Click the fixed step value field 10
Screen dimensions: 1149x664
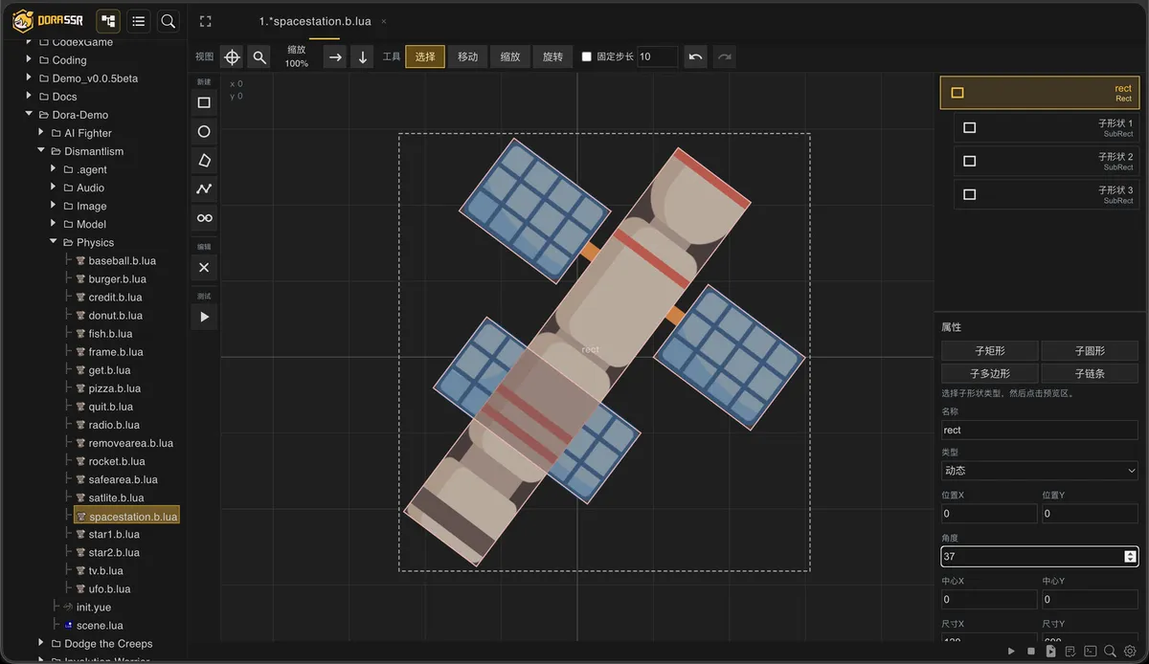[x=658, y=57]
